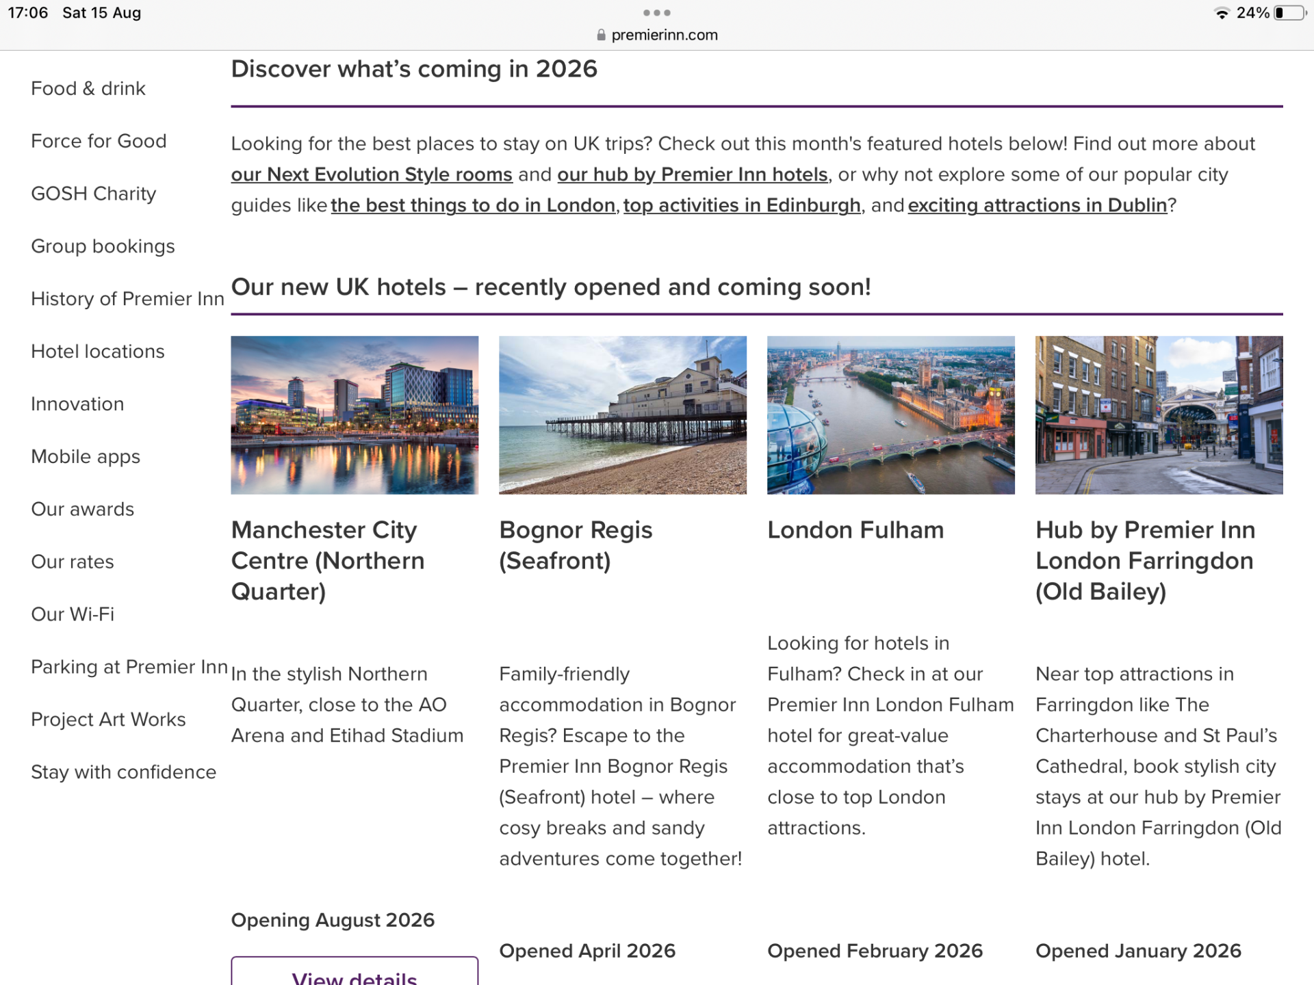Open History of Premier Inn

coord(128,299)
